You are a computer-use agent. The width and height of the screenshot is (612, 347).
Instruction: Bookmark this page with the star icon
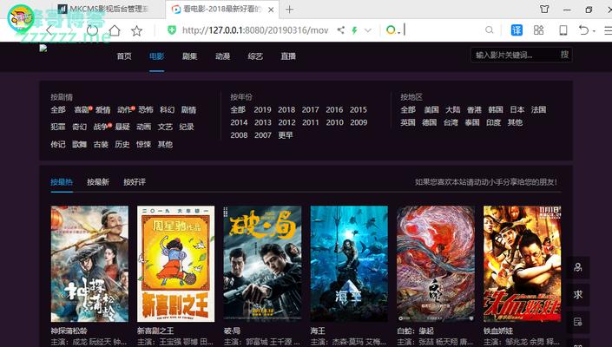pos(136,30)
